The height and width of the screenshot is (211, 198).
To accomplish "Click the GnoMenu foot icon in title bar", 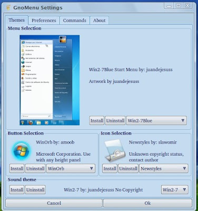I will [8, 7].
